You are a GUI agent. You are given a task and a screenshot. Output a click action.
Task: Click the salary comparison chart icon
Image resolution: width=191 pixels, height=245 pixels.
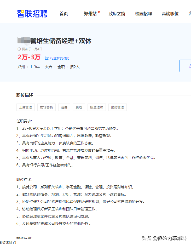coord(47,58)
